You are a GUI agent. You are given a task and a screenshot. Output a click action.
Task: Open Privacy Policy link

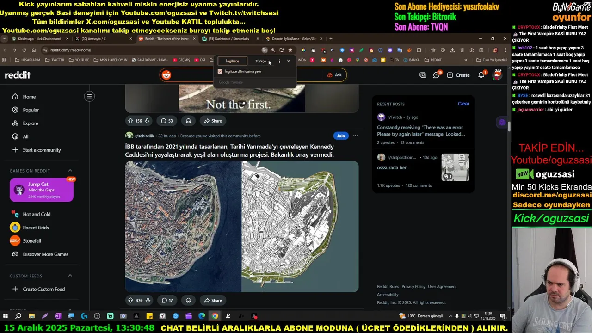413,286
